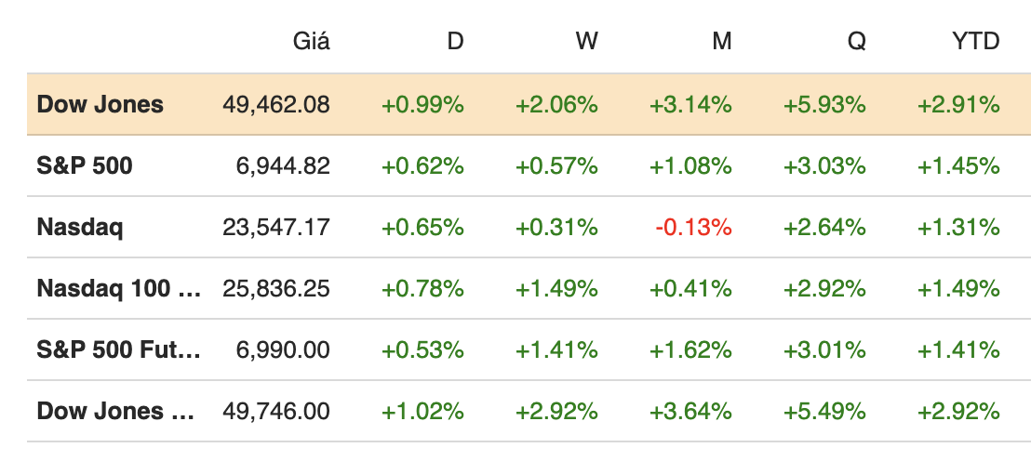
Task: Open the highlighted Dow Jones index row
Action: [x=100, y=104]
